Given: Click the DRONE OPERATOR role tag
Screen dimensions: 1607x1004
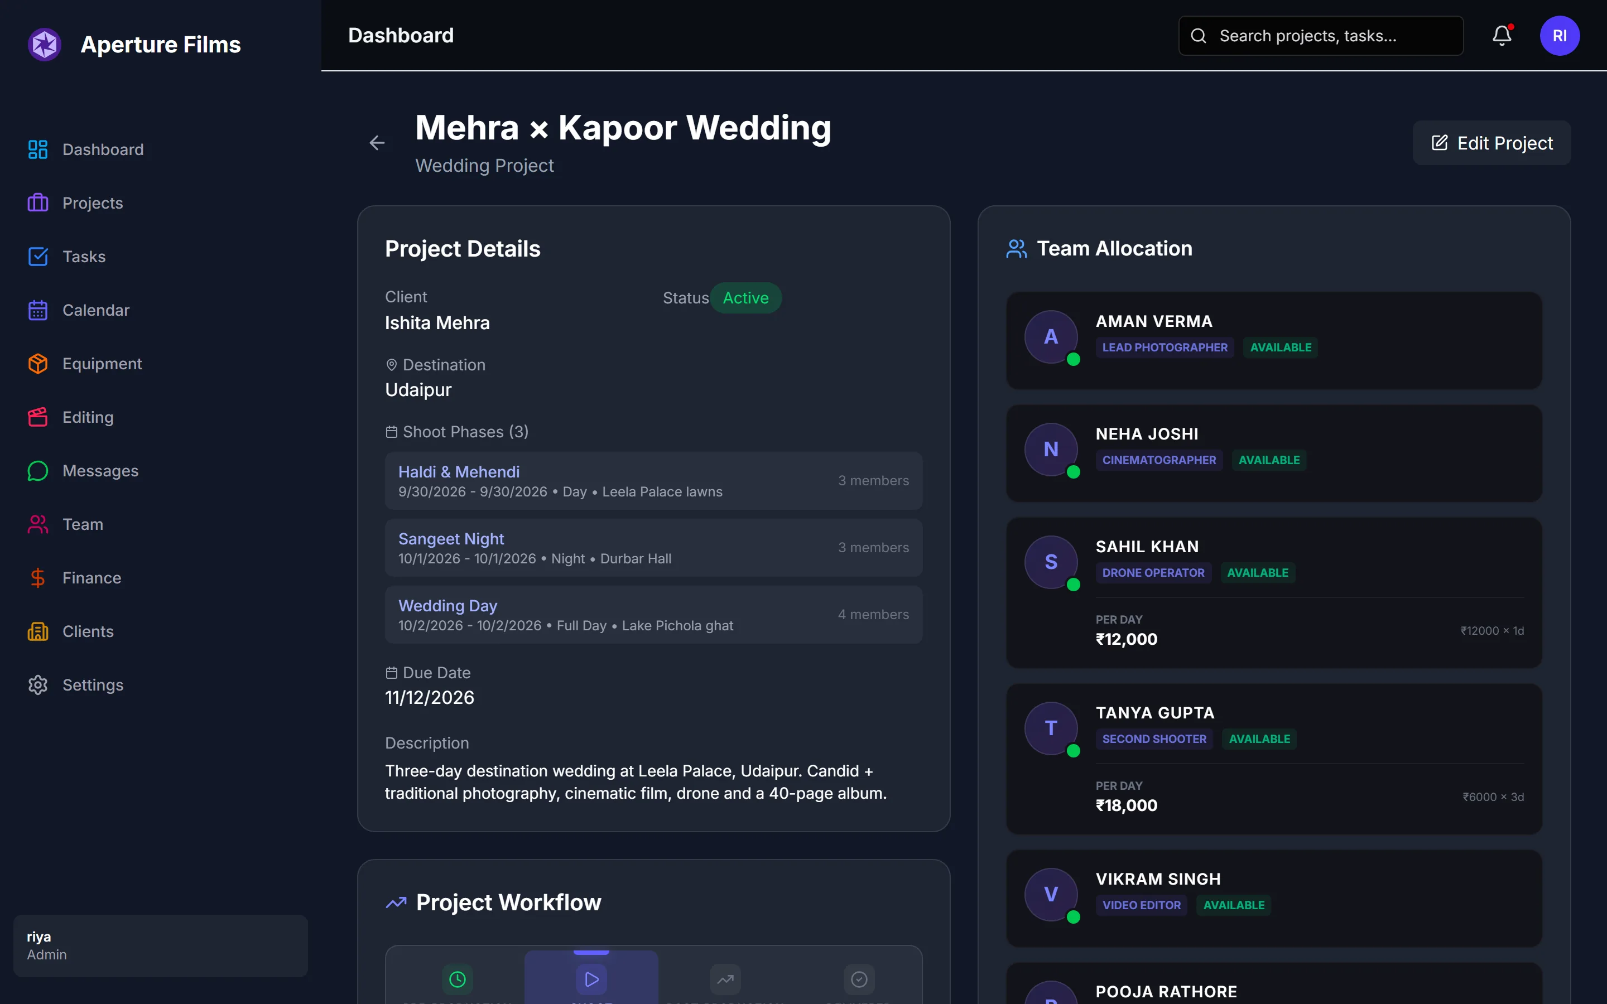Looking at the screenshot, I should coord(1153,573).
